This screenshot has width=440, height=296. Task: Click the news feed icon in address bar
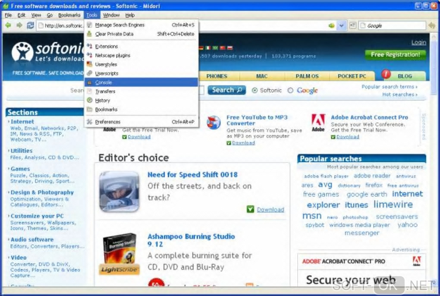coord(331,26)
